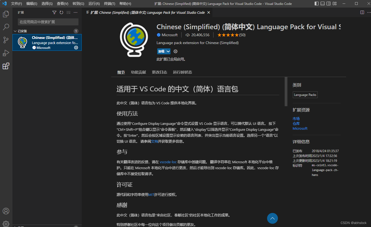Click the customize layout icon
Viewport: 371px width, 227px height.
335,4
